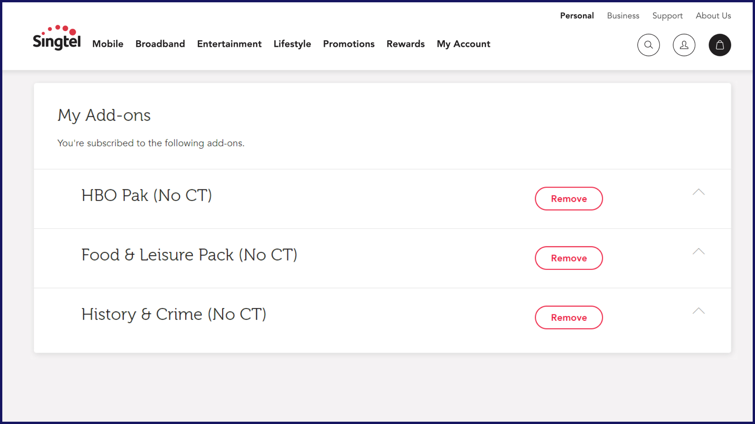Open the shopping bag cart icon
Viewport: 755px width, 424px height.
(720, 45)
